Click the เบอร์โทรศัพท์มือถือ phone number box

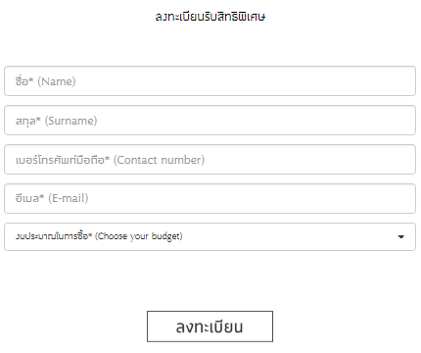[x=210, y=160]
